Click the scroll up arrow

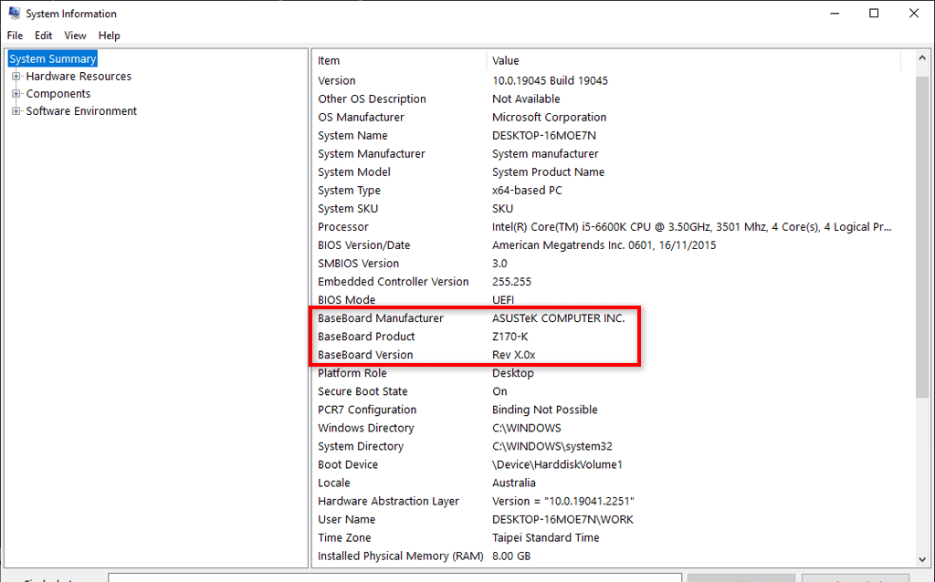coord(922,58)
